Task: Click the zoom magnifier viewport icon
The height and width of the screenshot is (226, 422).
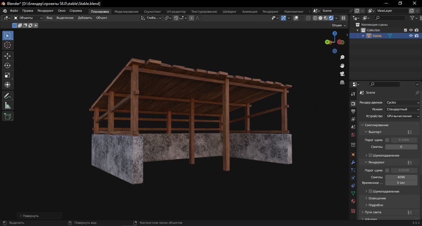Action: click(342, 57)
